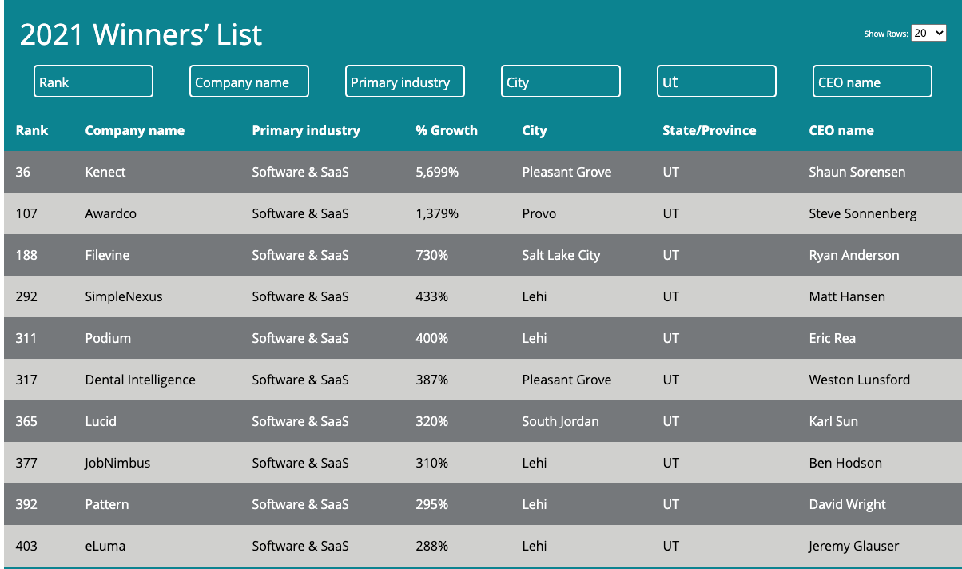Focus the City filter field

pyautogui.click(x=561, y=82)
